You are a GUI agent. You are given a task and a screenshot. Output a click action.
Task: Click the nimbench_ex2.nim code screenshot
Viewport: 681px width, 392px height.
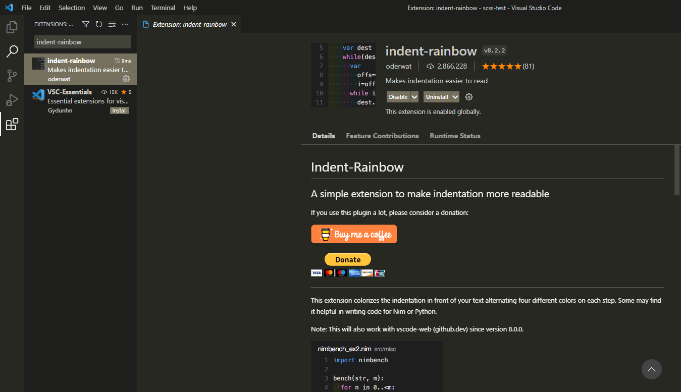coord(377,366)
